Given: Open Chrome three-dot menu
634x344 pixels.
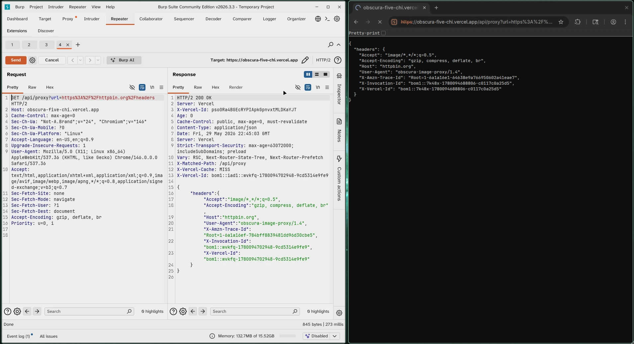Looking at the screenshot, I should pos(625,22).
